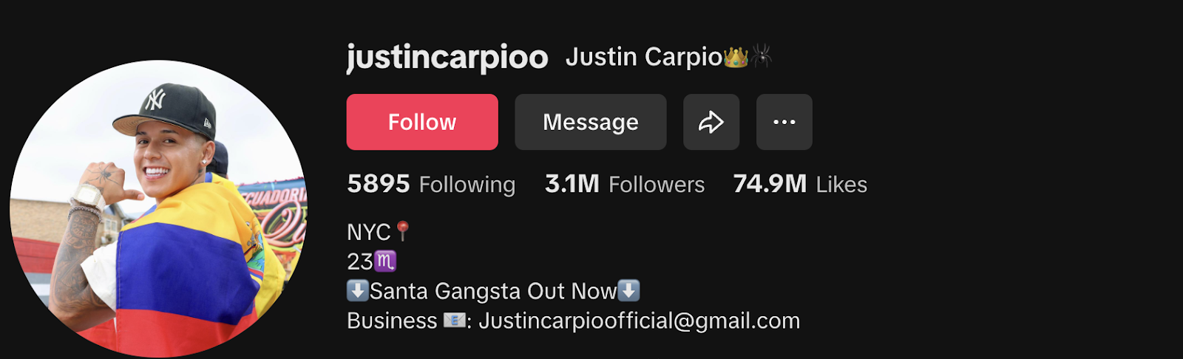This screenshot has height=359, width=1183.
Task: Click the purple Scorpio zodiac emoji
Action: pyautogui.click(x=385, y=261)
